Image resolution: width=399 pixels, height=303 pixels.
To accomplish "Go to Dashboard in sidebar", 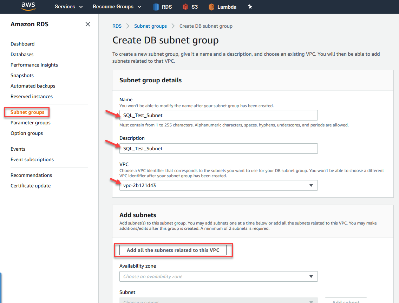I will (x=22, y=44).
